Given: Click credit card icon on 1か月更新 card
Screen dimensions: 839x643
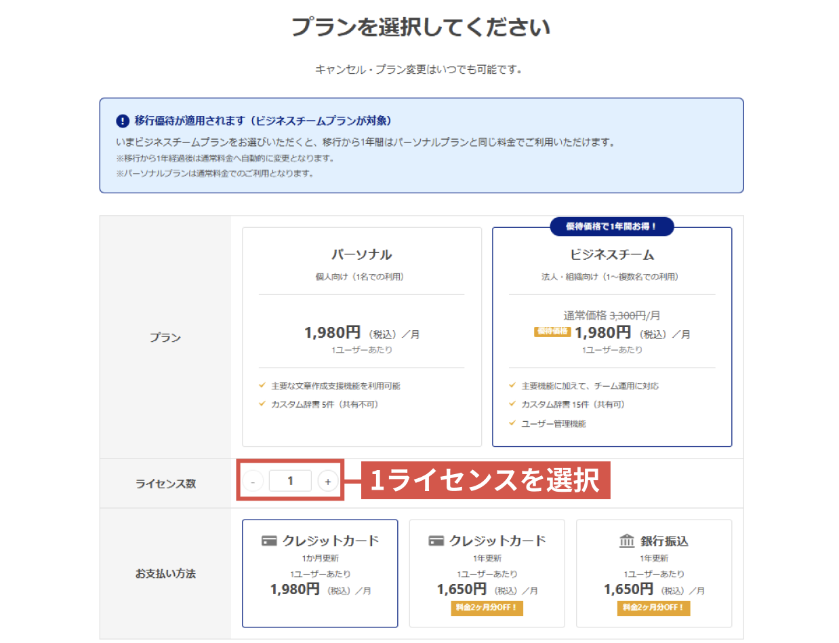Looking at the screenshot, I should (269, 541).
